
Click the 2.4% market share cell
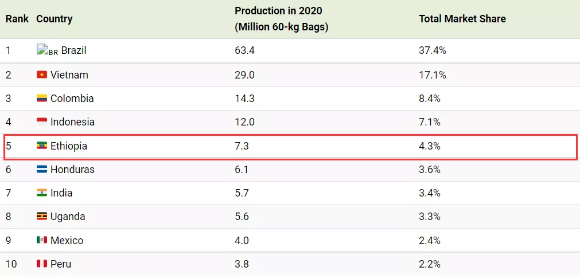pyautogui.click(x=430, y=241)
